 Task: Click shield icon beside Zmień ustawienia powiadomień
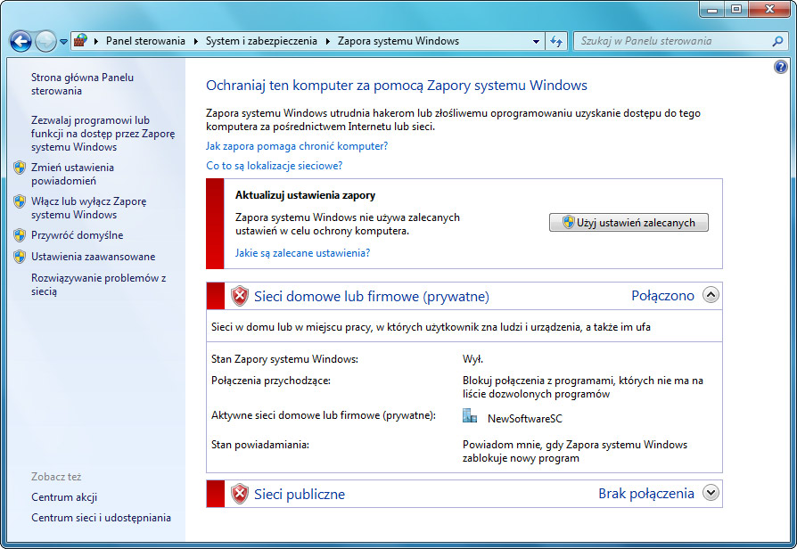20,168
